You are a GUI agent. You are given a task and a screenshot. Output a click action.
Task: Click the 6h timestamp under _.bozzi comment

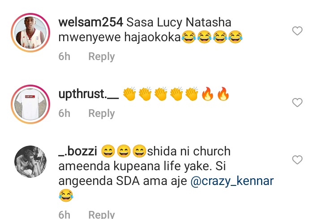pyautogui.click(x=64, y=215)
